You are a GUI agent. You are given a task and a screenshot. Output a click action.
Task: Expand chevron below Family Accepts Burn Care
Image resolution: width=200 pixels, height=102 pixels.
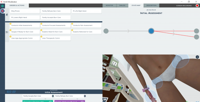(30, 99)
